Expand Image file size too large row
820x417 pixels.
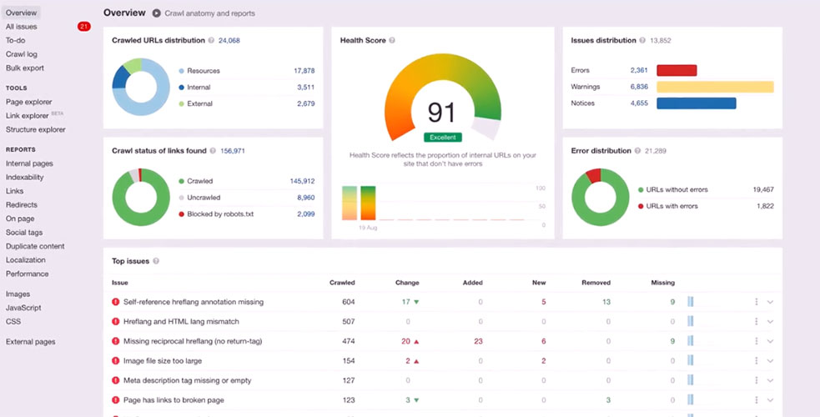click(x=770, y=361)
